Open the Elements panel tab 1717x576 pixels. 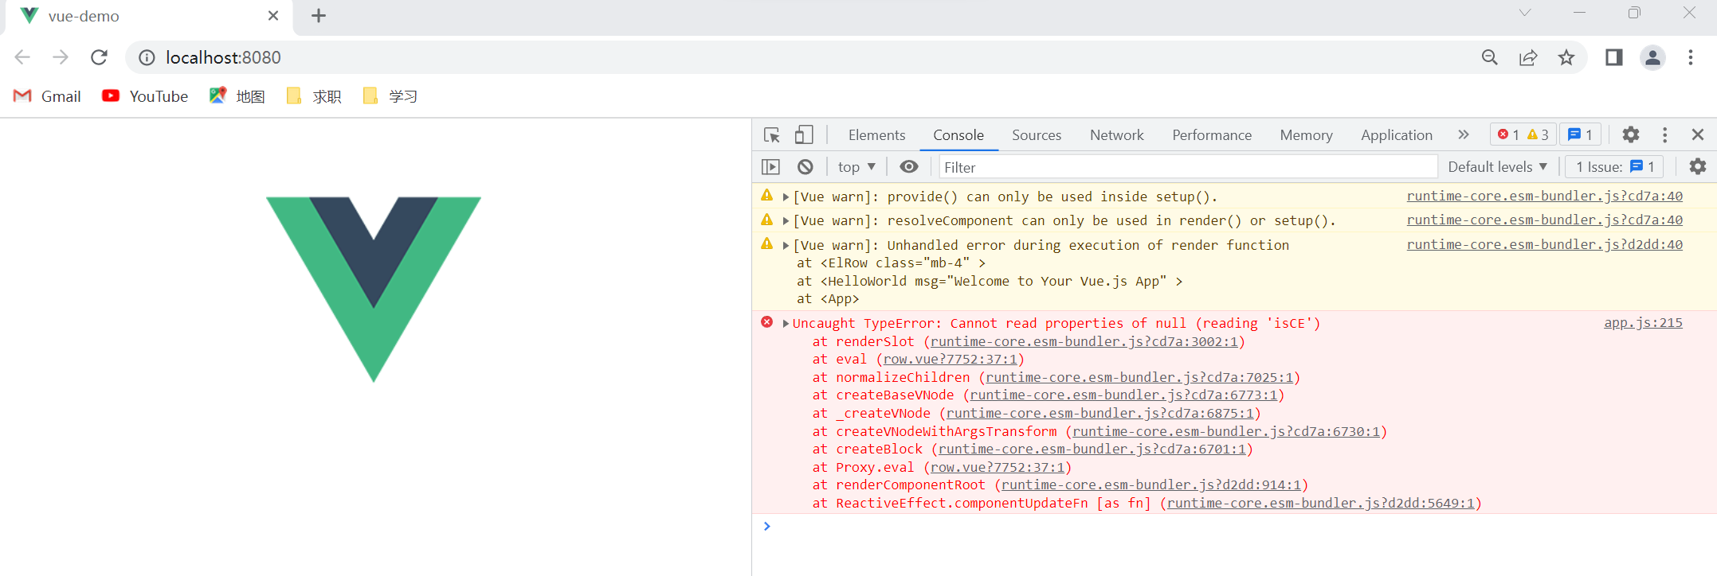[876, 134]
